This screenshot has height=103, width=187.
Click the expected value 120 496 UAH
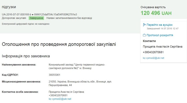(156, 13)
